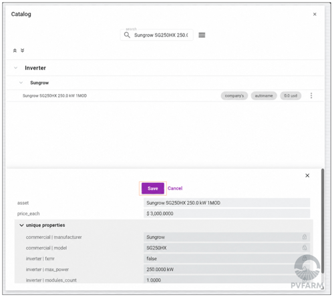Image resolution: width=334 pixels, height=297 pixels.
Task: Select the Sungrow SG250HX 250.0 kW 1MOD item
Action: (55, 95)
